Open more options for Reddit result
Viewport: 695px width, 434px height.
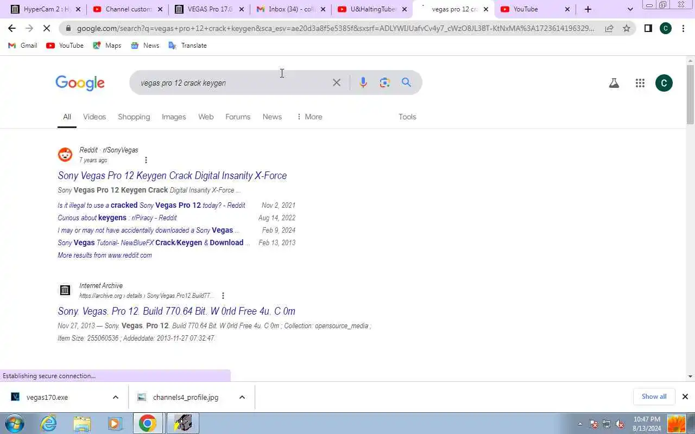point(146,160)
